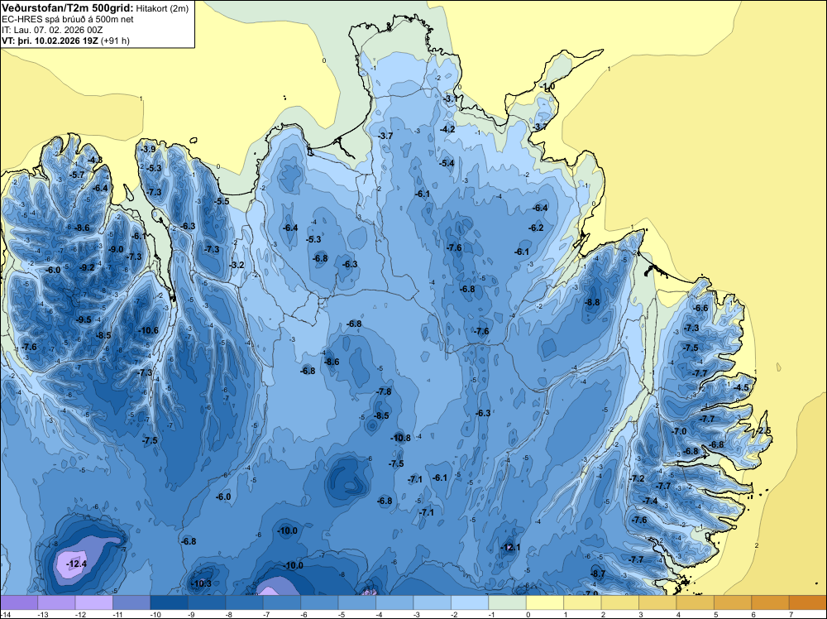Click the -4.3 temperature label
827x619 pixels.
95,160
